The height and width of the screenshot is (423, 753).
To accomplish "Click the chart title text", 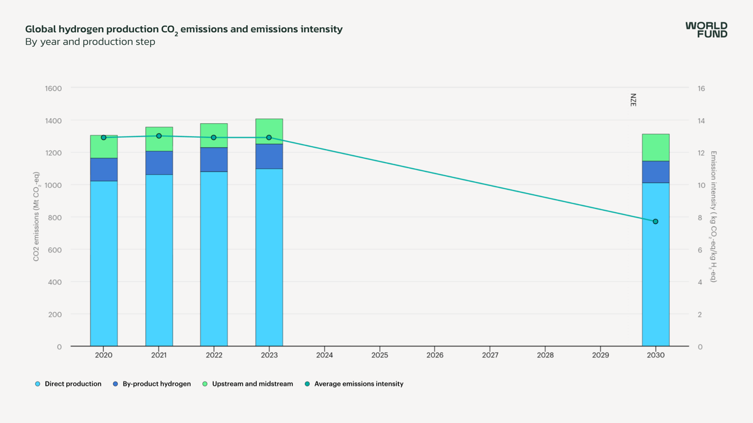I will click(183, 28).
